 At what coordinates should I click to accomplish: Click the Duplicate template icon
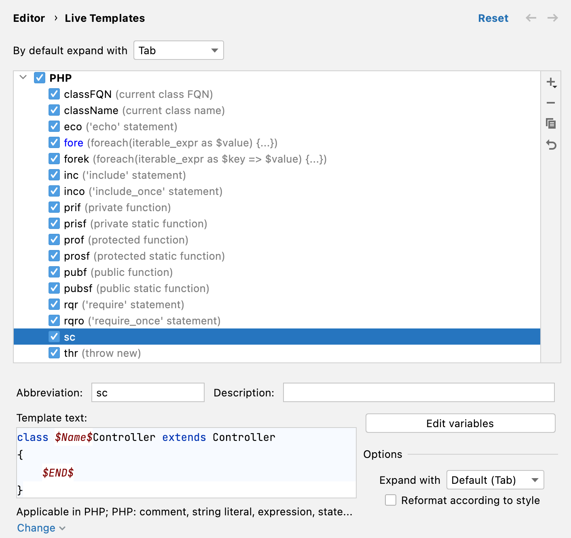point(551,123)
